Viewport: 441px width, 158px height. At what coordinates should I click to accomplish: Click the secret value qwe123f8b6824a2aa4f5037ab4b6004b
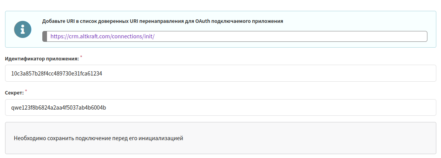(59, 107)
